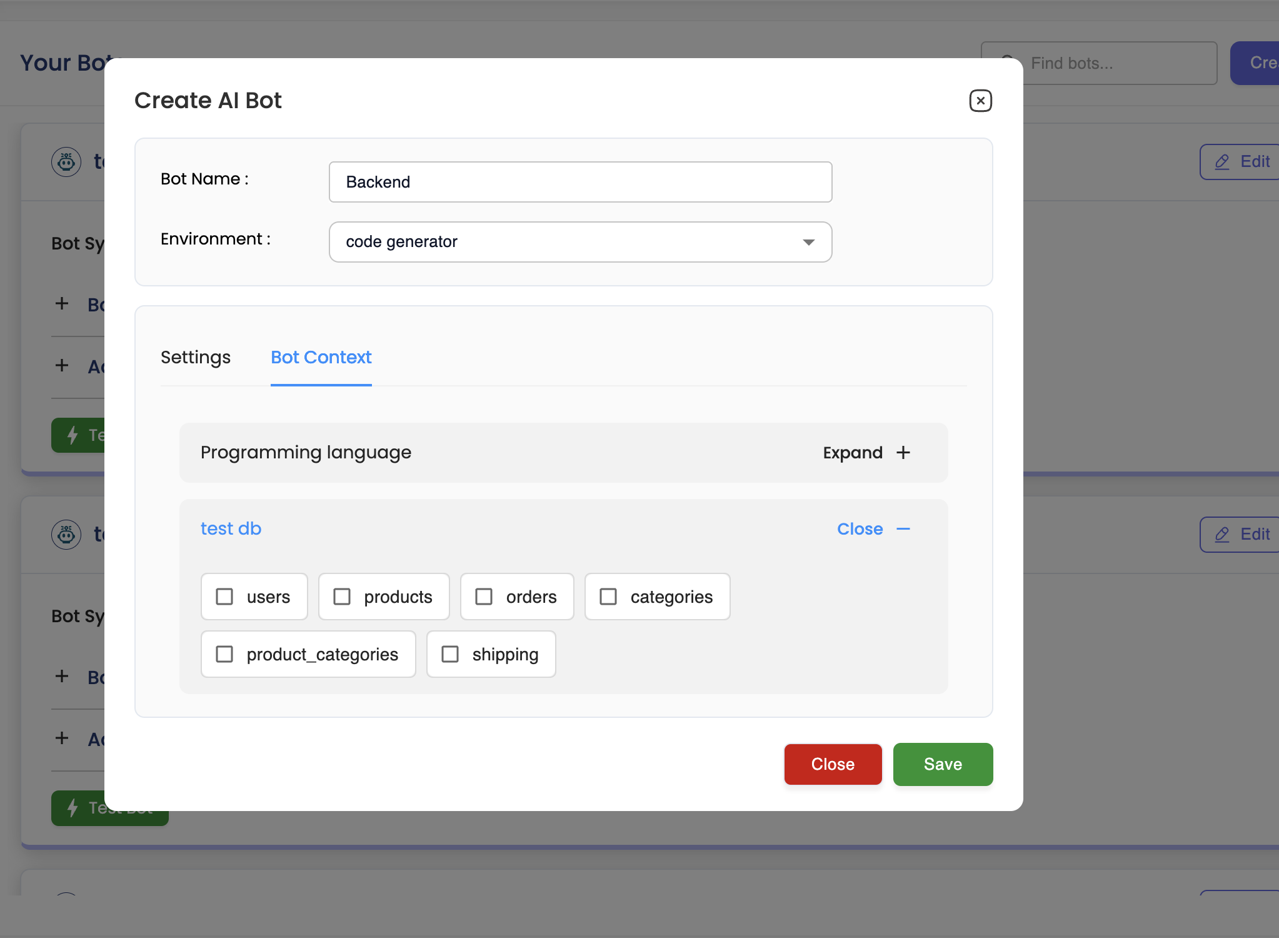Click the robot avatar on the second bot card
Viewport: 1279px width, 938px height.
pyautogui.click(x=66, y=535)
